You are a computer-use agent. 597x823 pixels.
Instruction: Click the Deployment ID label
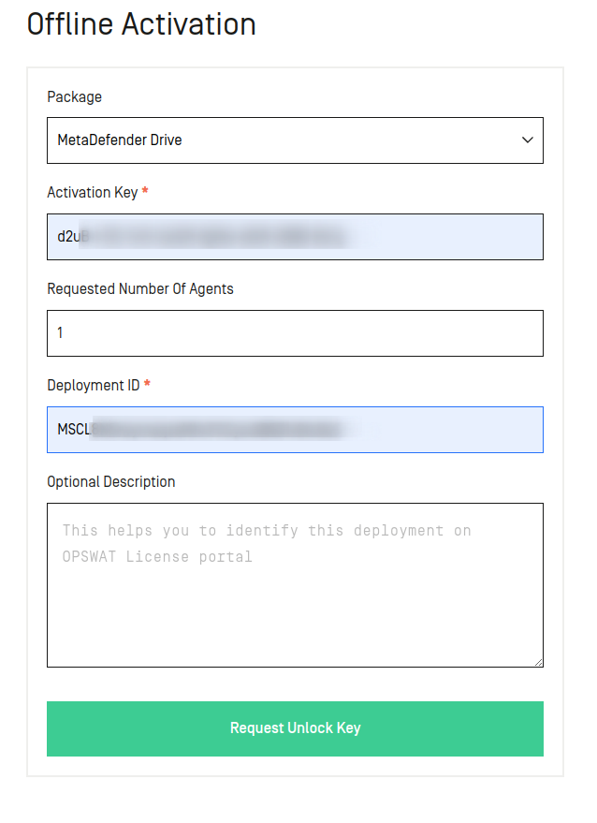(x=94, y=385)
